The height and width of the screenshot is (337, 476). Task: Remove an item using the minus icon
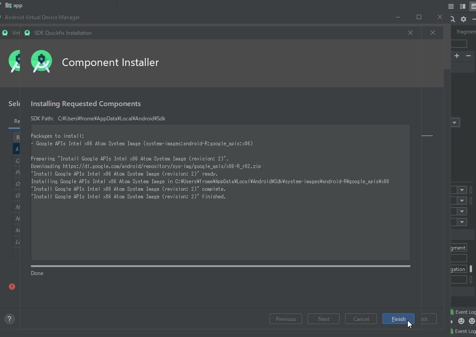click(468, 56)
